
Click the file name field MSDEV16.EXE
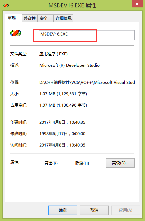pos(87,35)
